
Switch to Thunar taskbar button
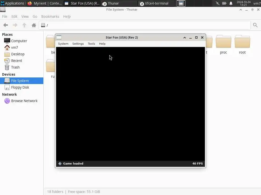119,3
